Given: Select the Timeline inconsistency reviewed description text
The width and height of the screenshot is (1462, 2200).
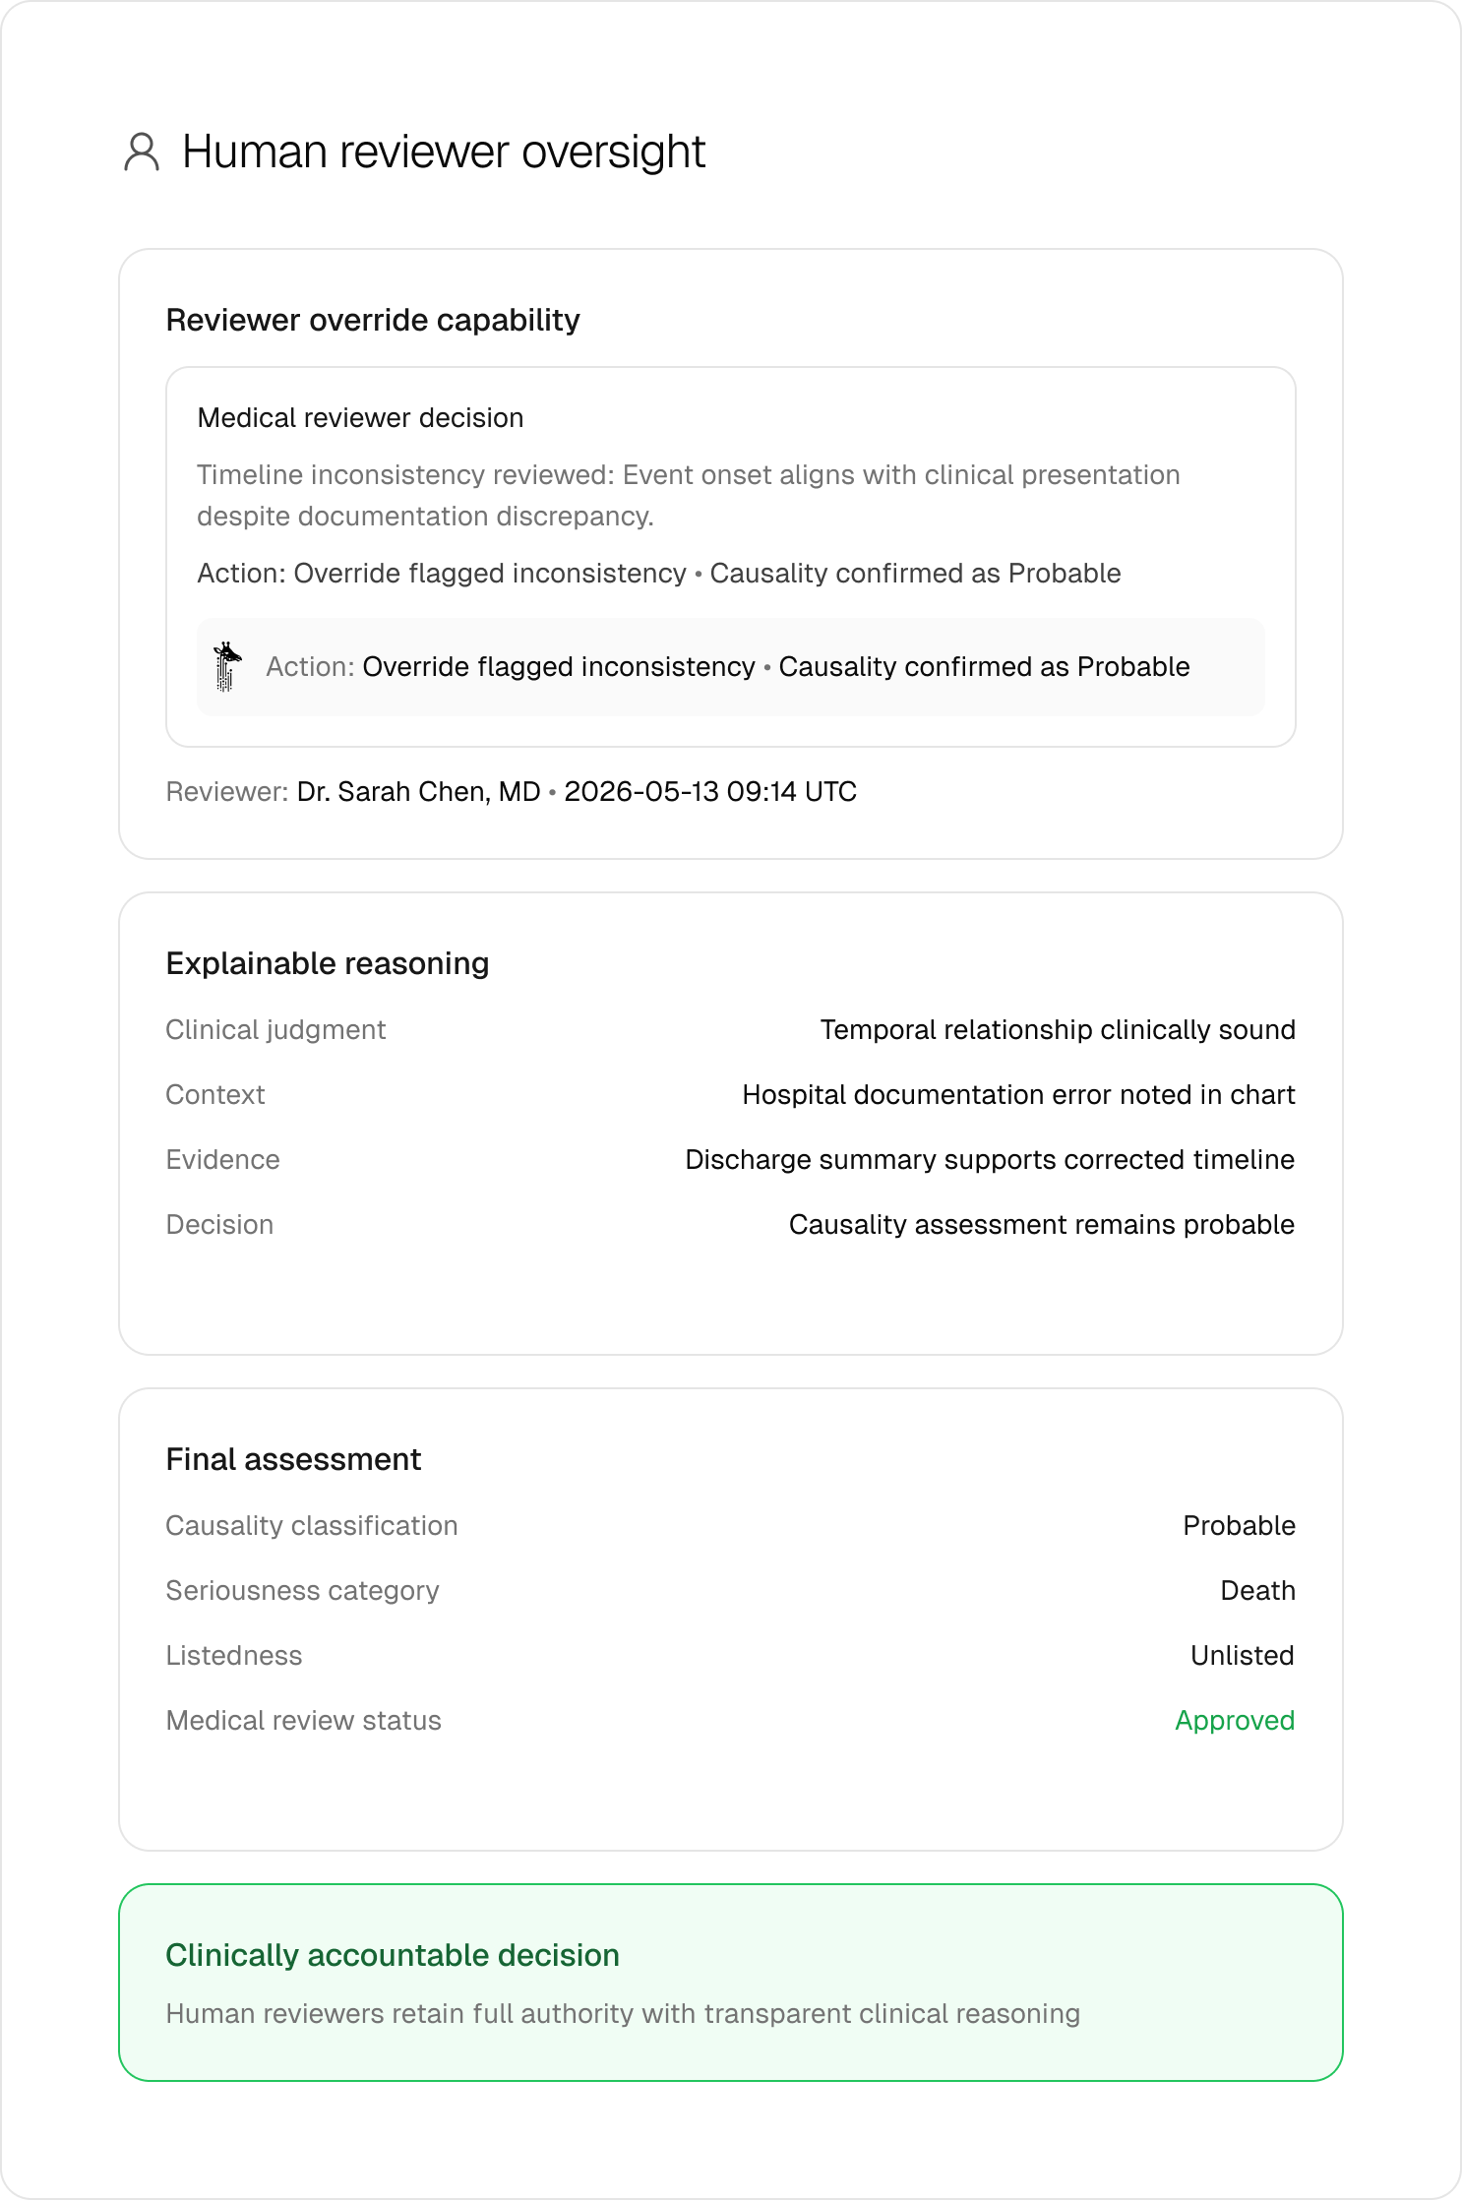Looking at the screenshot, I should (689, 495).
